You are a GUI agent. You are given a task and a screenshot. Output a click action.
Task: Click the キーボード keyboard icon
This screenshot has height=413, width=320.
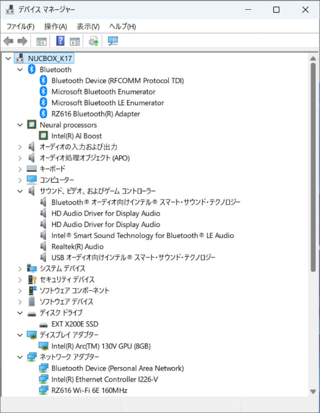point(31,169)
